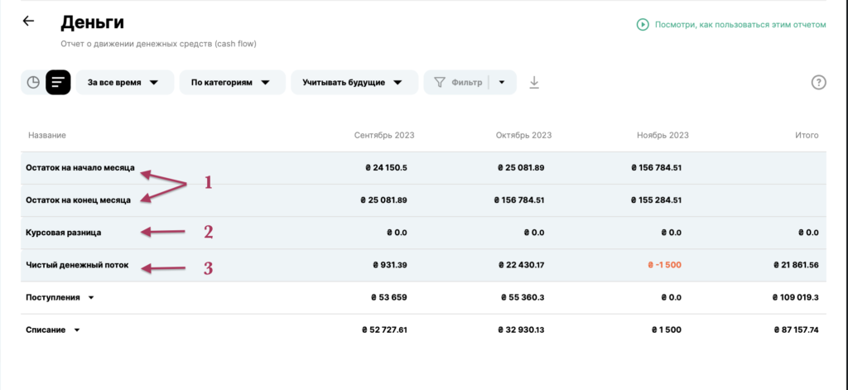Click the play icon beside tutorial link

pos(643,24)
